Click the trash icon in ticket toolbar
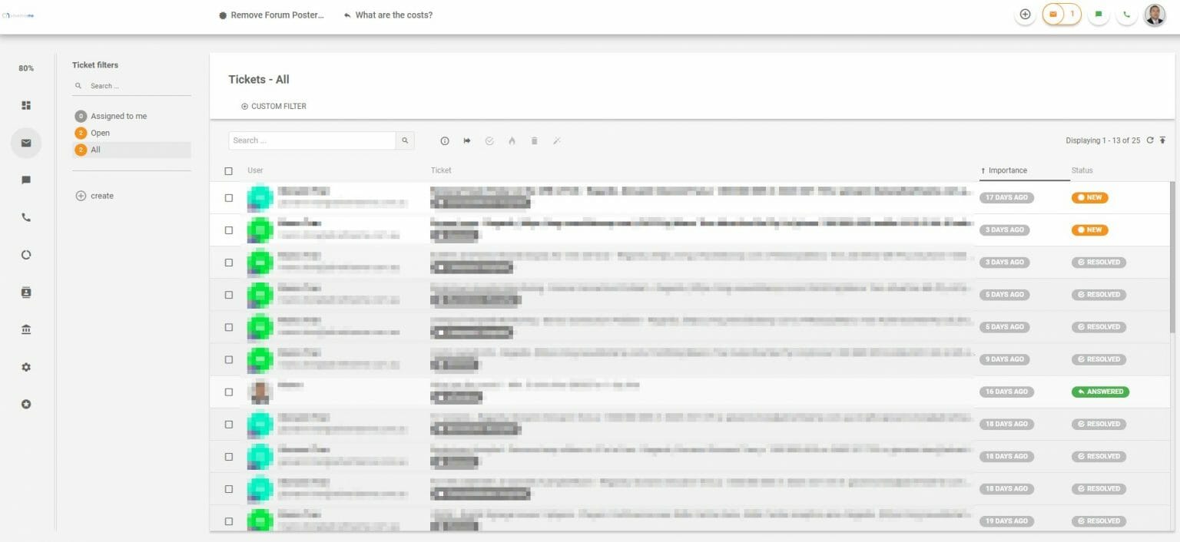Image resolution: width=1180 pixels, height=542 pixels. [x=534, y=140]
